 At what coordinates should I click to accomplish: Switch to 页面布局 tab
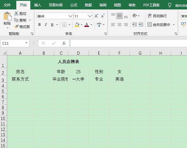55,5
